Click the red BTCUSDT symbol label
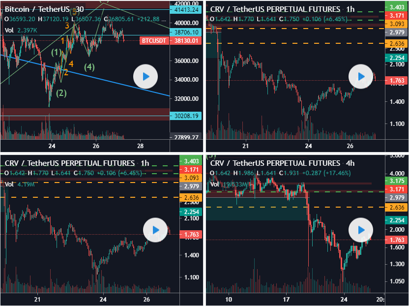The height and width of the screenshot is (306, 409). 154,41
